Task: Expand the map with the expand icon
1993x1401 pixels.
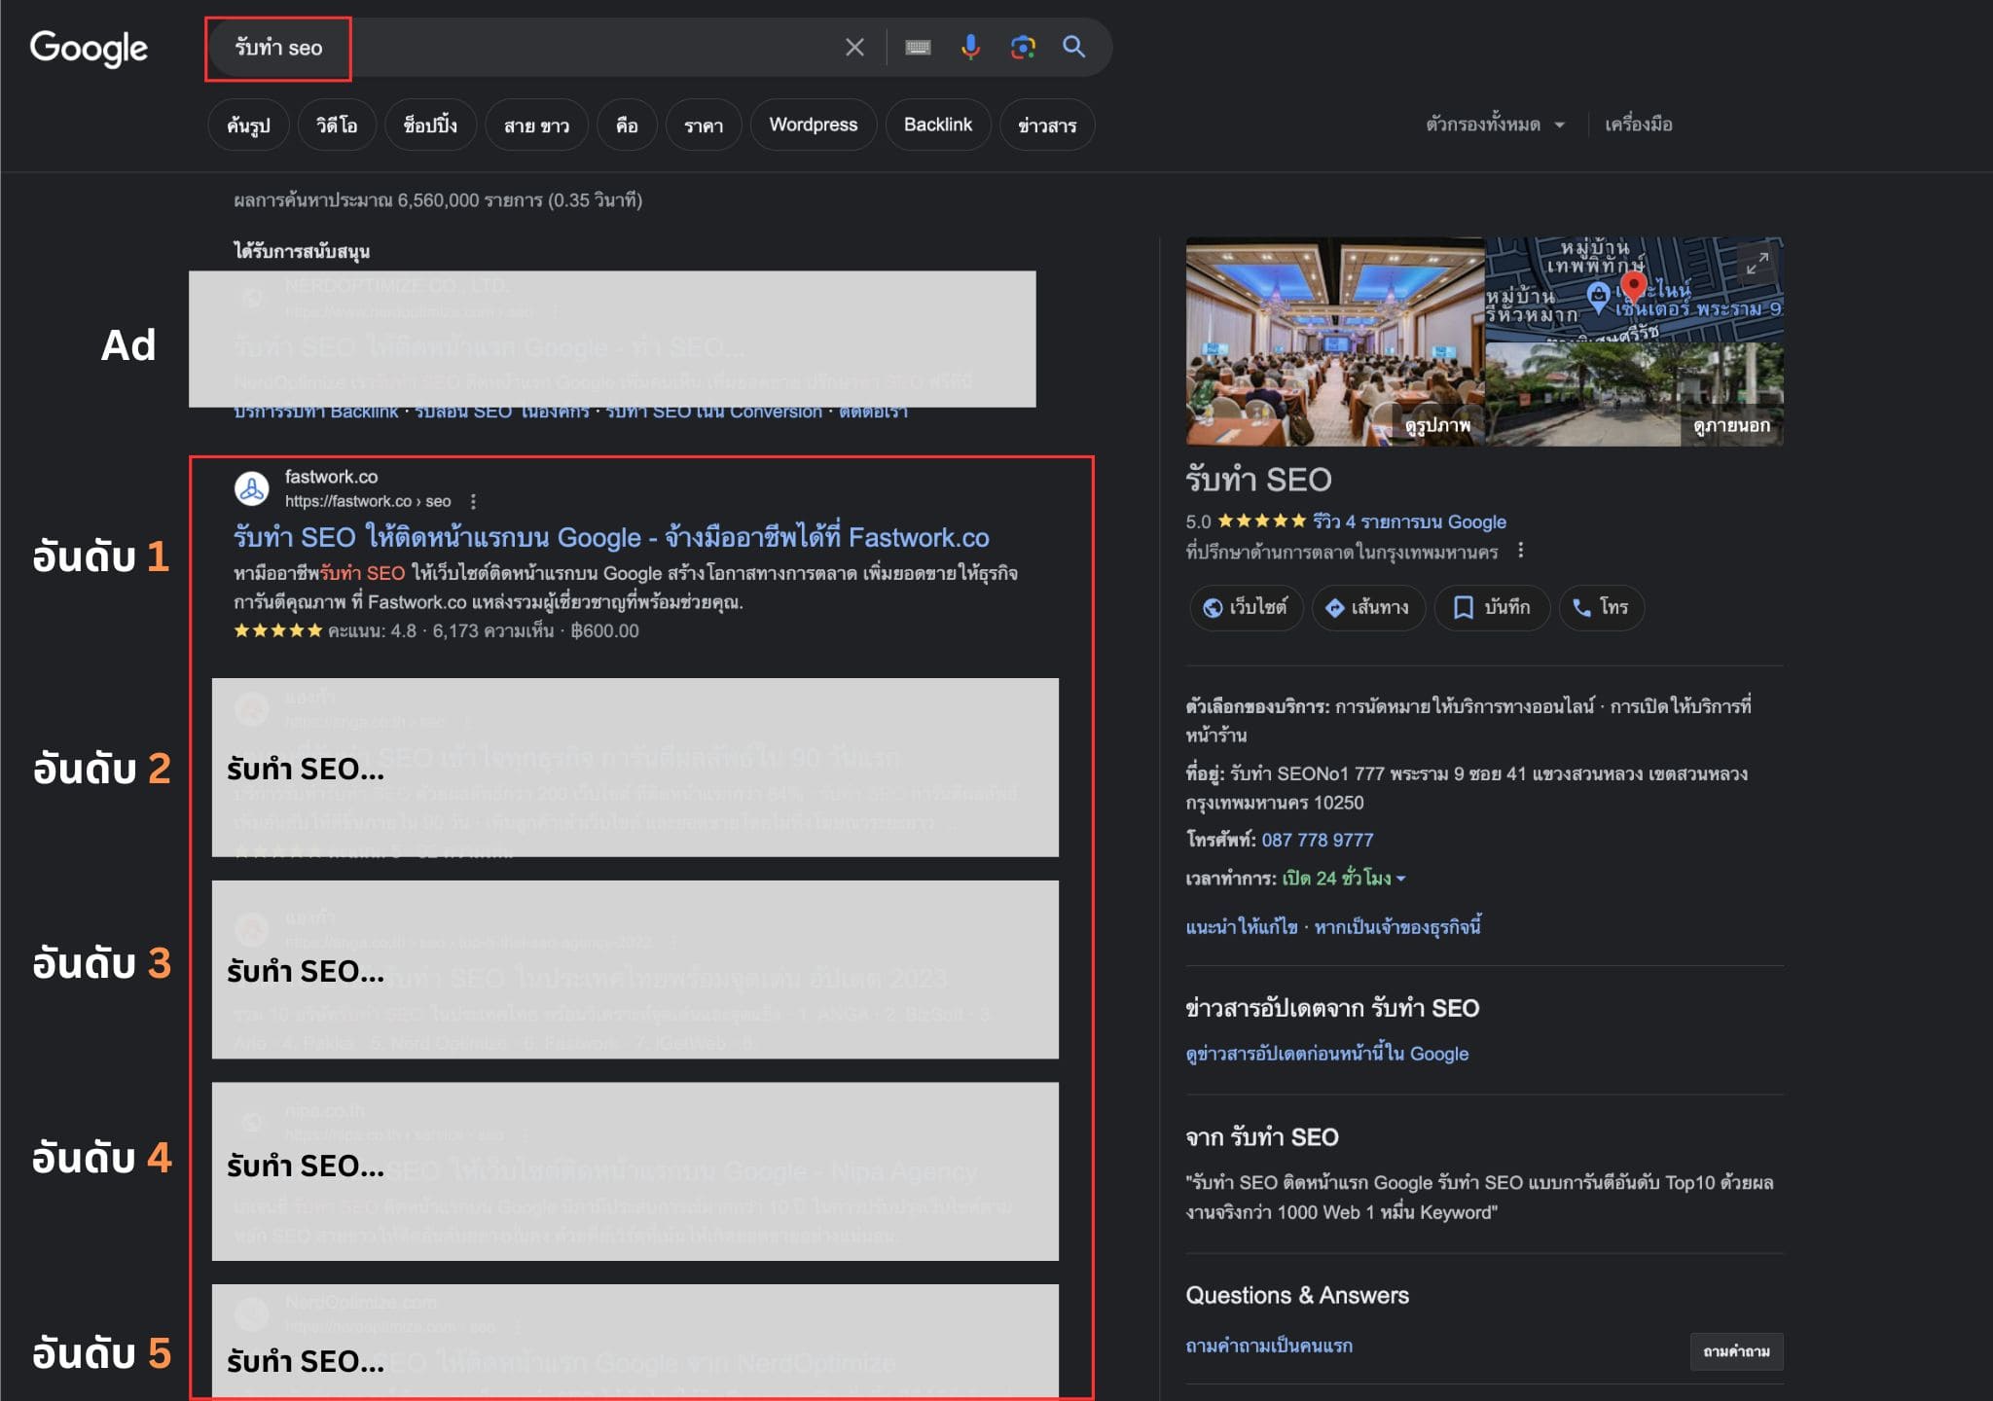Action: click(1757, 263)
